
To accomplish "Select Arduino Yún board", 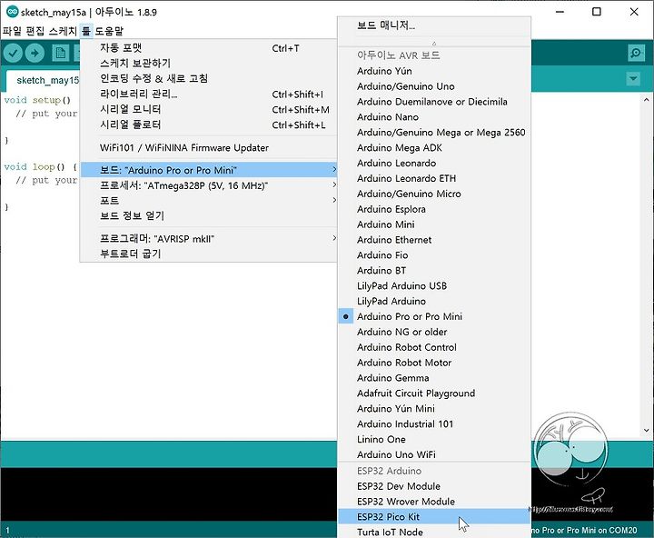I will point(434,71).
